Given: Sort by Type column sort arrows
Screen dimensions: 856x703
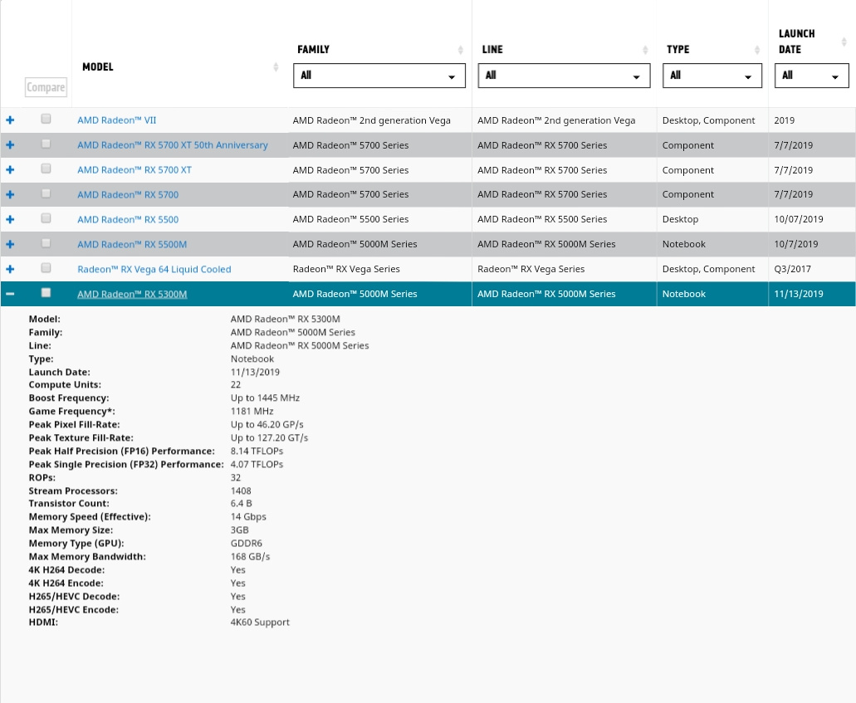Looking at the screenshot, I should pos(756,50).
